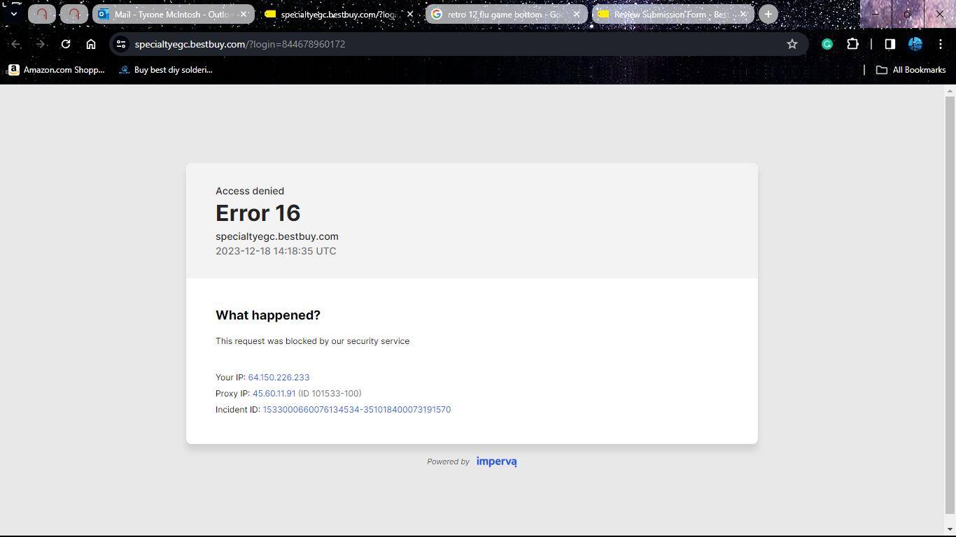
Task: Bookmark this page with the star icon
Action: (792, 44)
